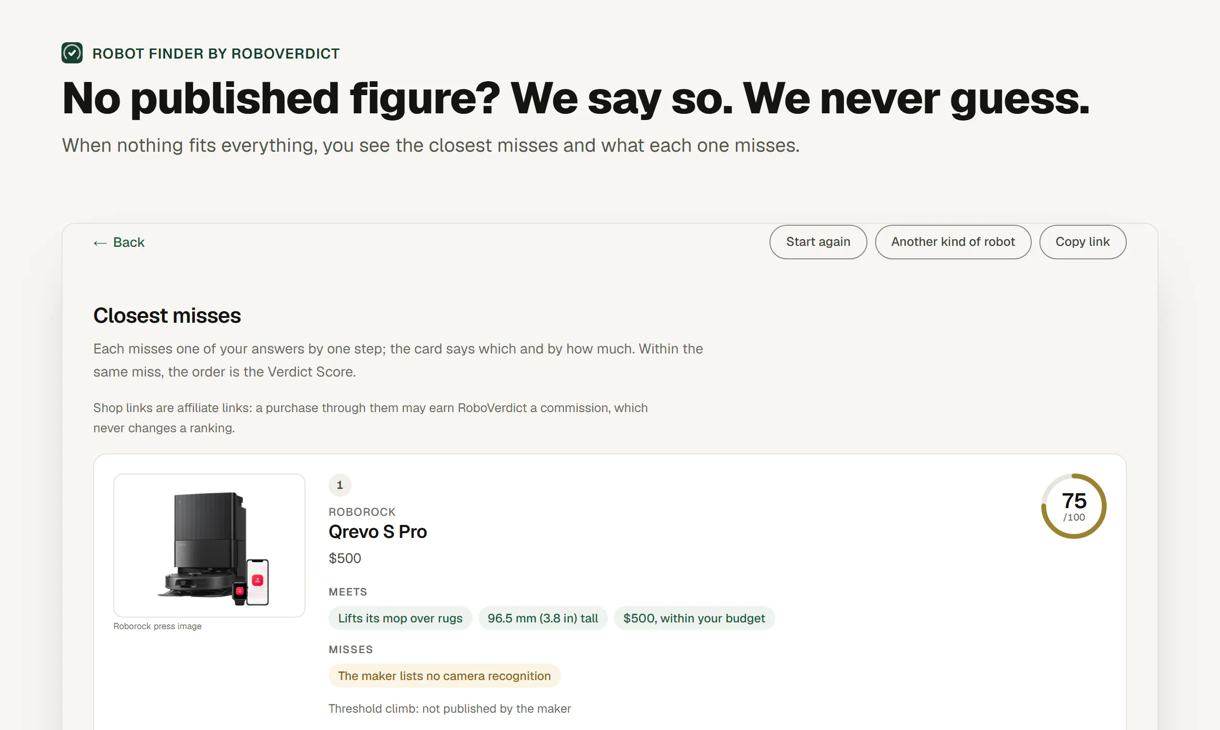This screenshot has height=730, width=1220.
Task: Click the rank 1 badge
Action: click(340, 485)
